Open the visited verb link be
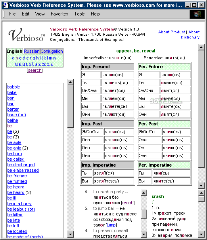Screen dimensions: 207x240 click(x=10, y=126)
